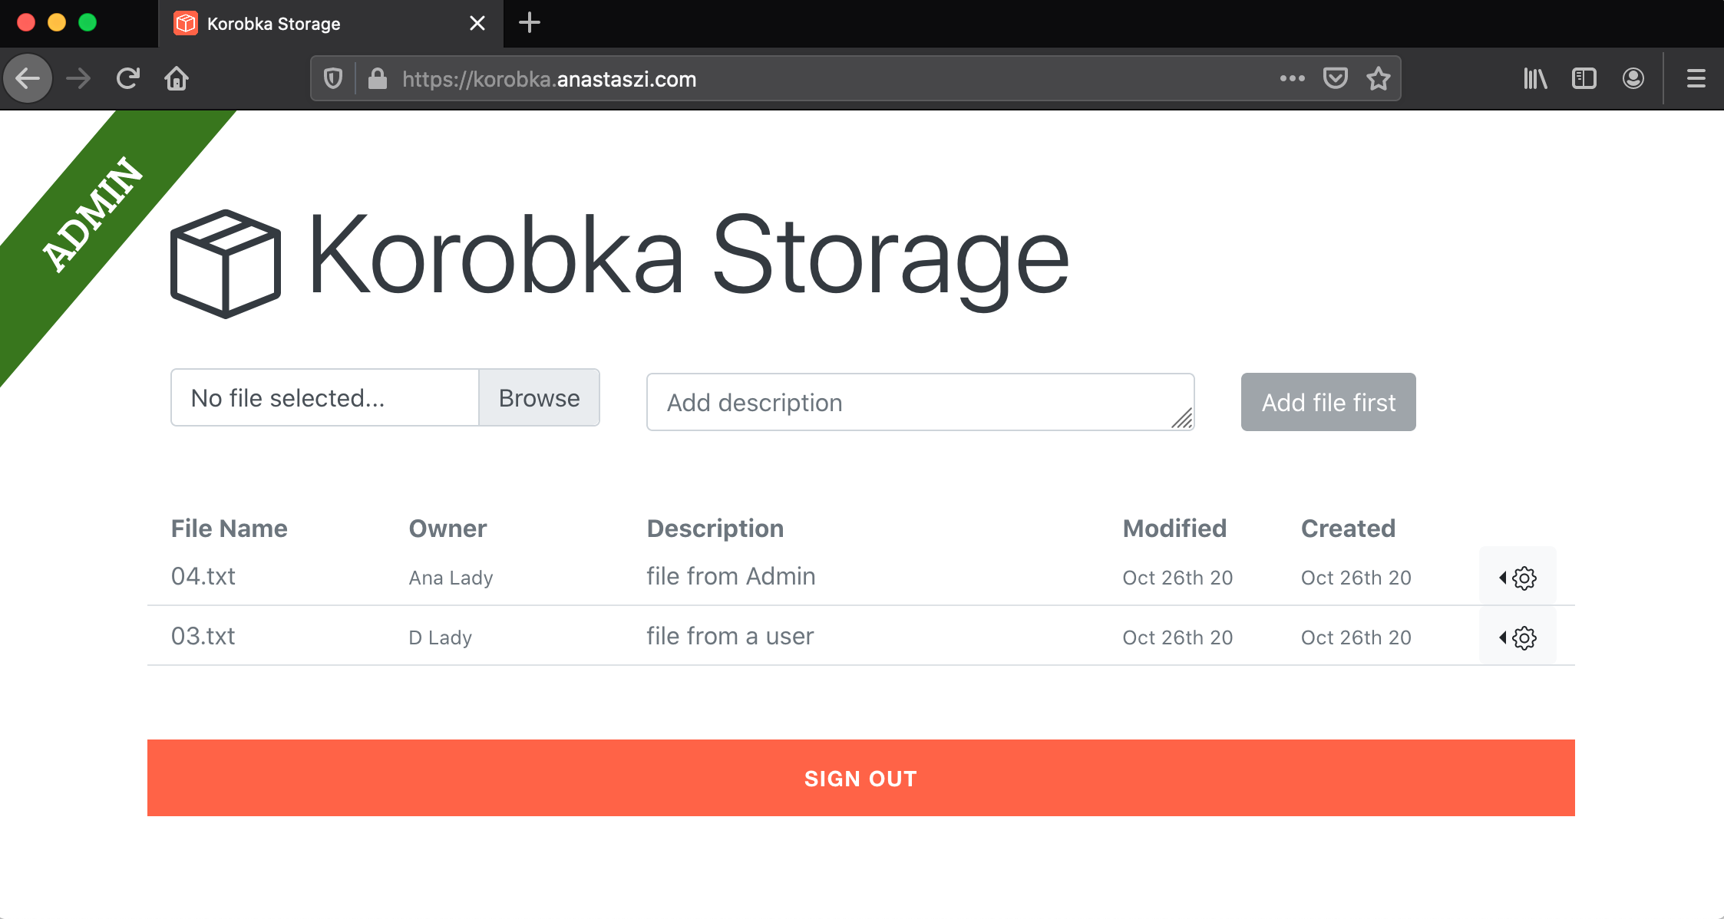Open file 03.txt
The height and width of the screenshot is (919, 1724).
203,636
